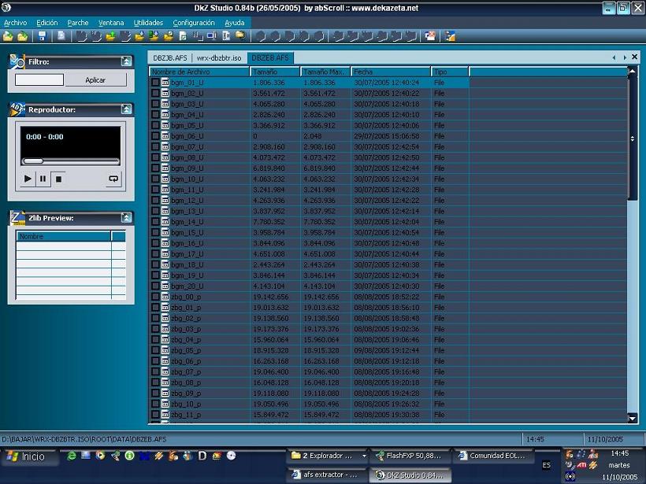
Task: Switch to the DBZJB.AFS tab
Action: point(169,58)
